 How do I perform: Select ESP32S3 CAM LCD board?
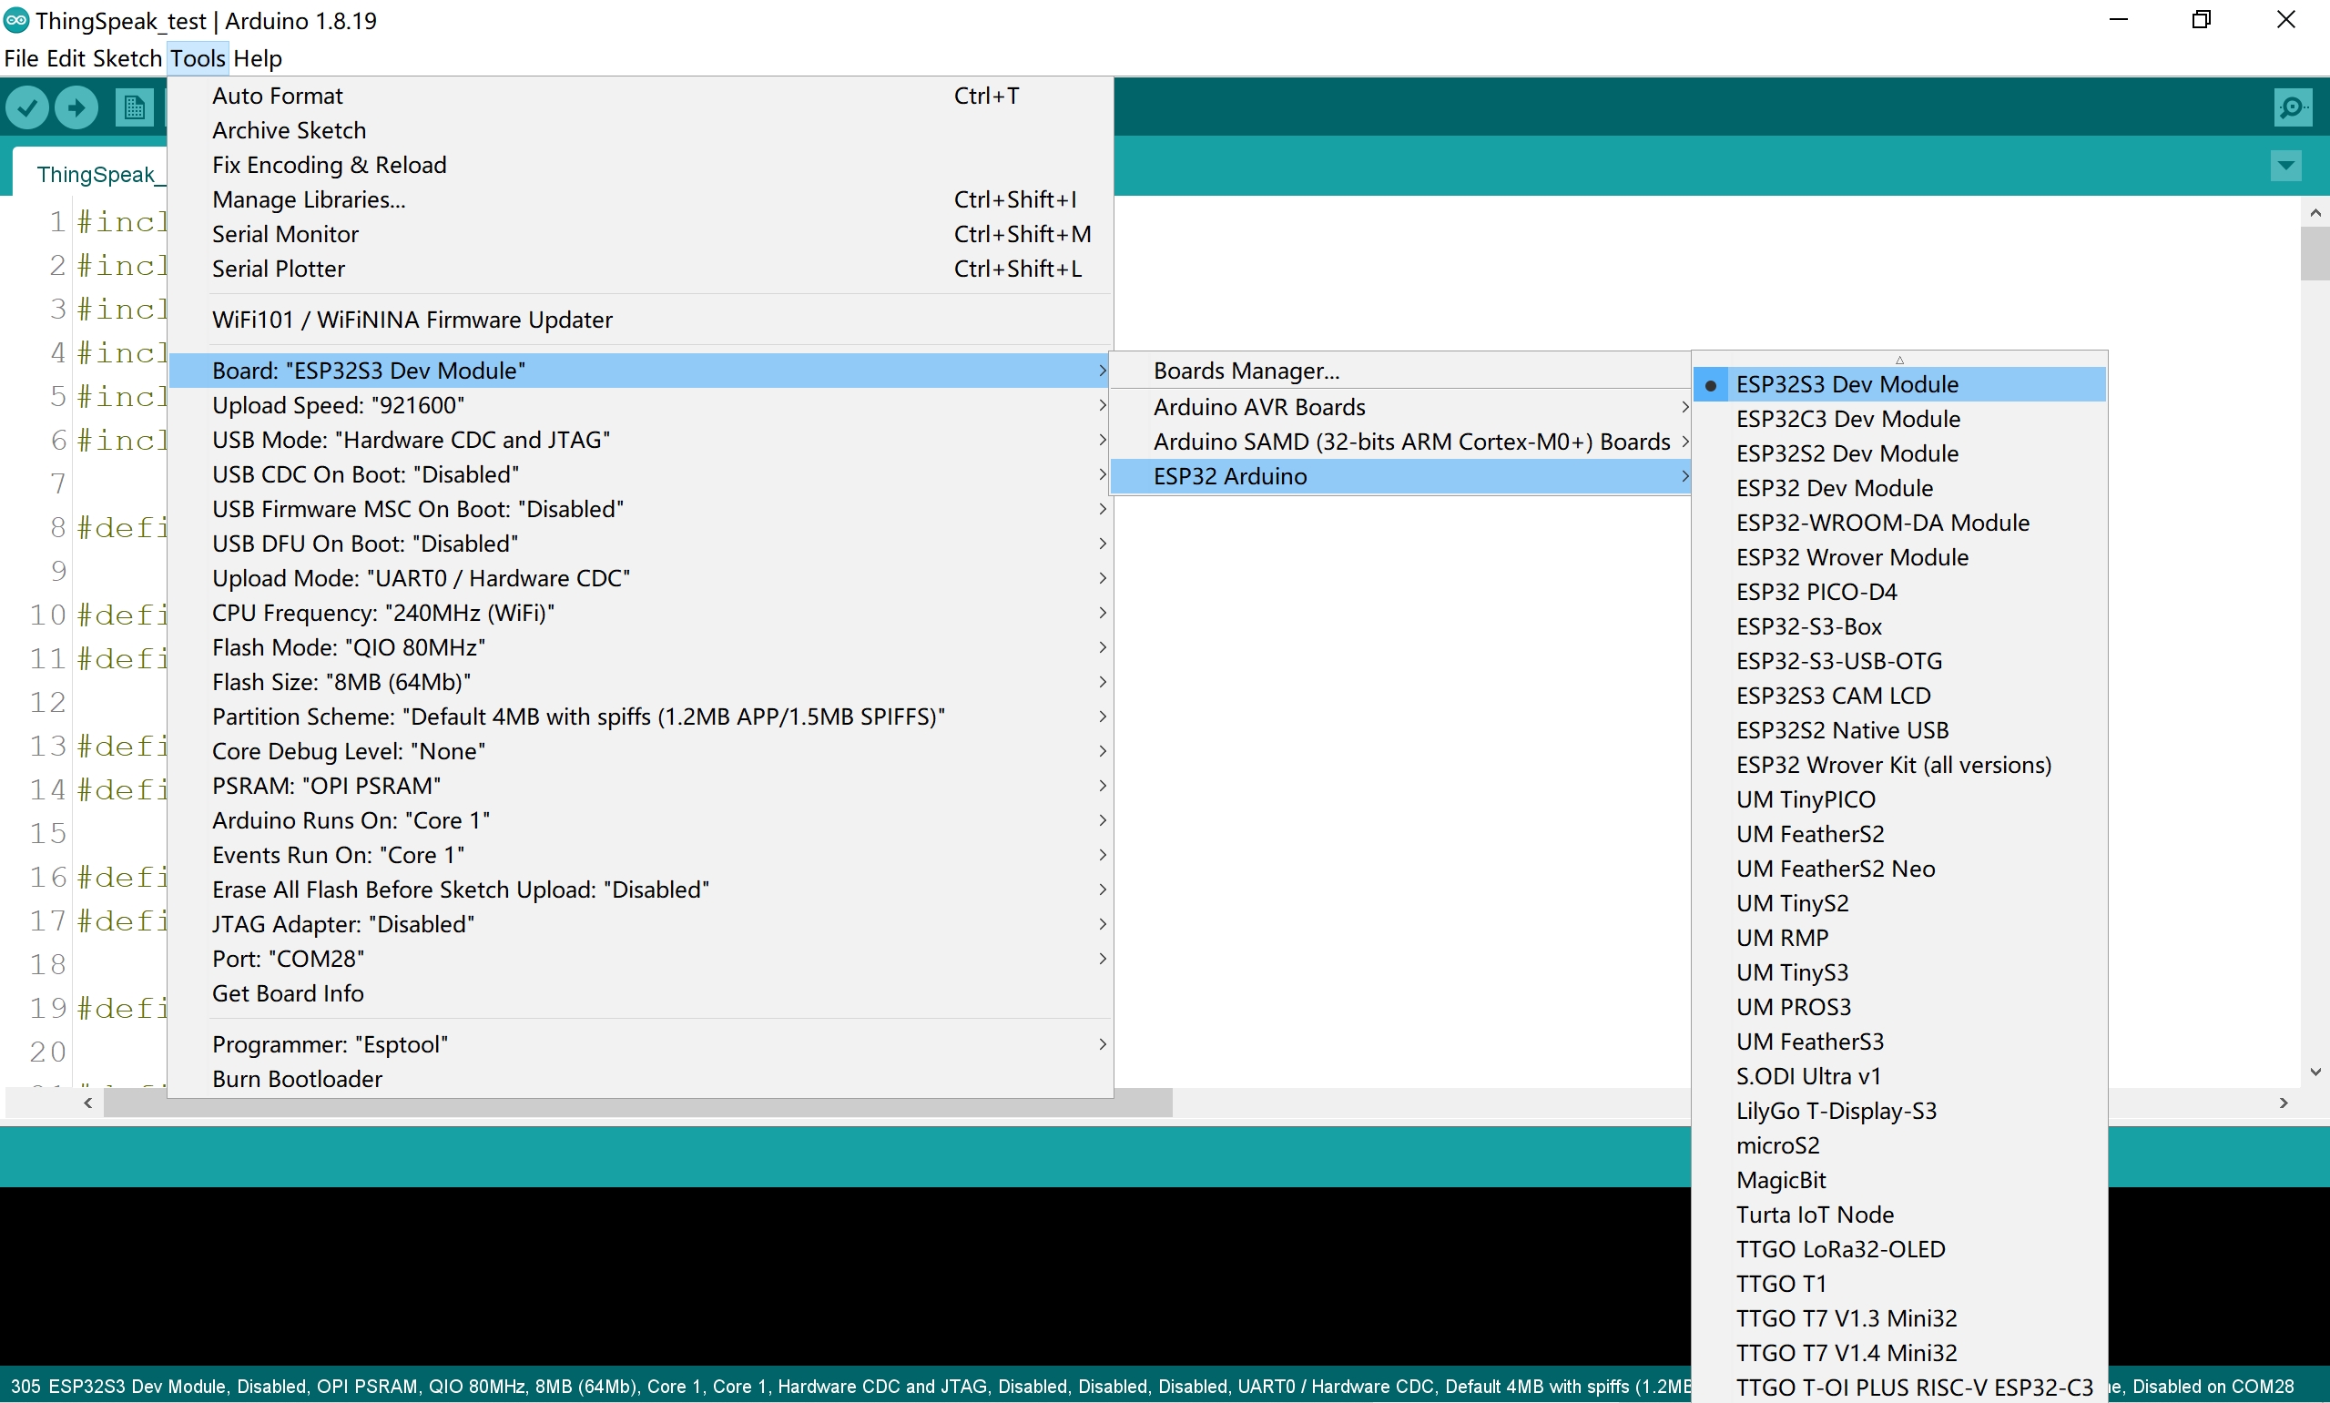tap(1899, 696)
